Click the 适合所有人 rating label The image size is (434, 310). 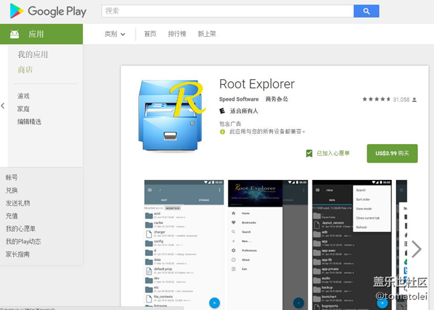[x=244, y=111]
